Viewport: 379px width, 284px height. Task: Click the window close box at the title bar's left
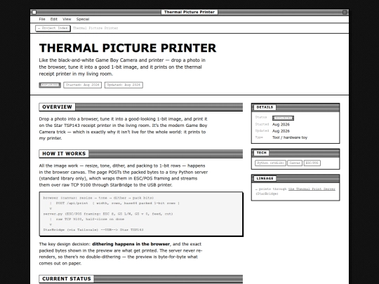(34, 12)
